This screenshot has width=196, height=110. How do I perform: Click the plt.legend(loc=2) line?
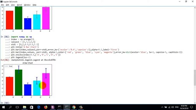[x=21, y=57]
